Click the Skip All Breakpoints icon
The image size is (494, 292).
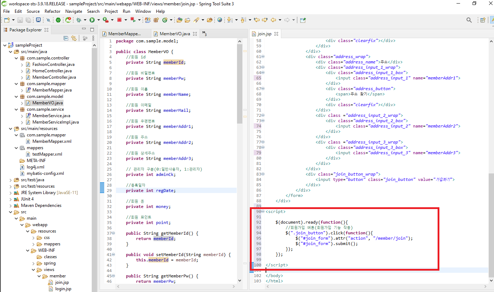point(48,20)
